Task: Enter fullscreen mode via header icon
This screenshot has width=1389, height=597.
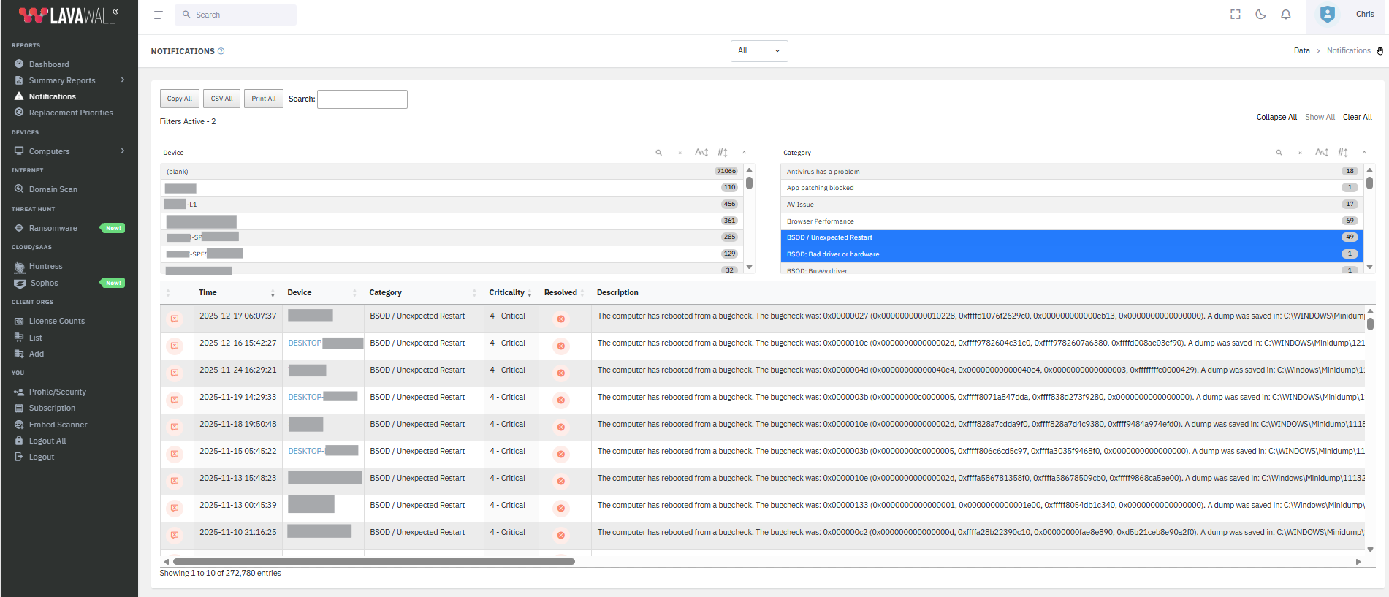Action: [x=1235, y=15]
